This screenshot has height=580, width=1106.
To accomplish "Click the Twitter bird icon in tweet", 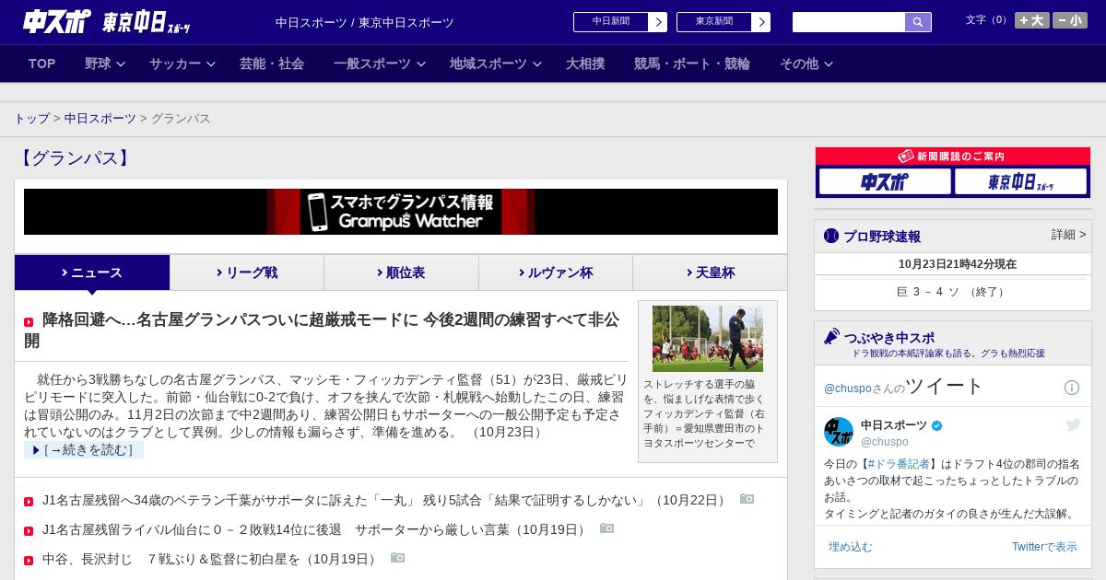I will (x=1073, y=424).
